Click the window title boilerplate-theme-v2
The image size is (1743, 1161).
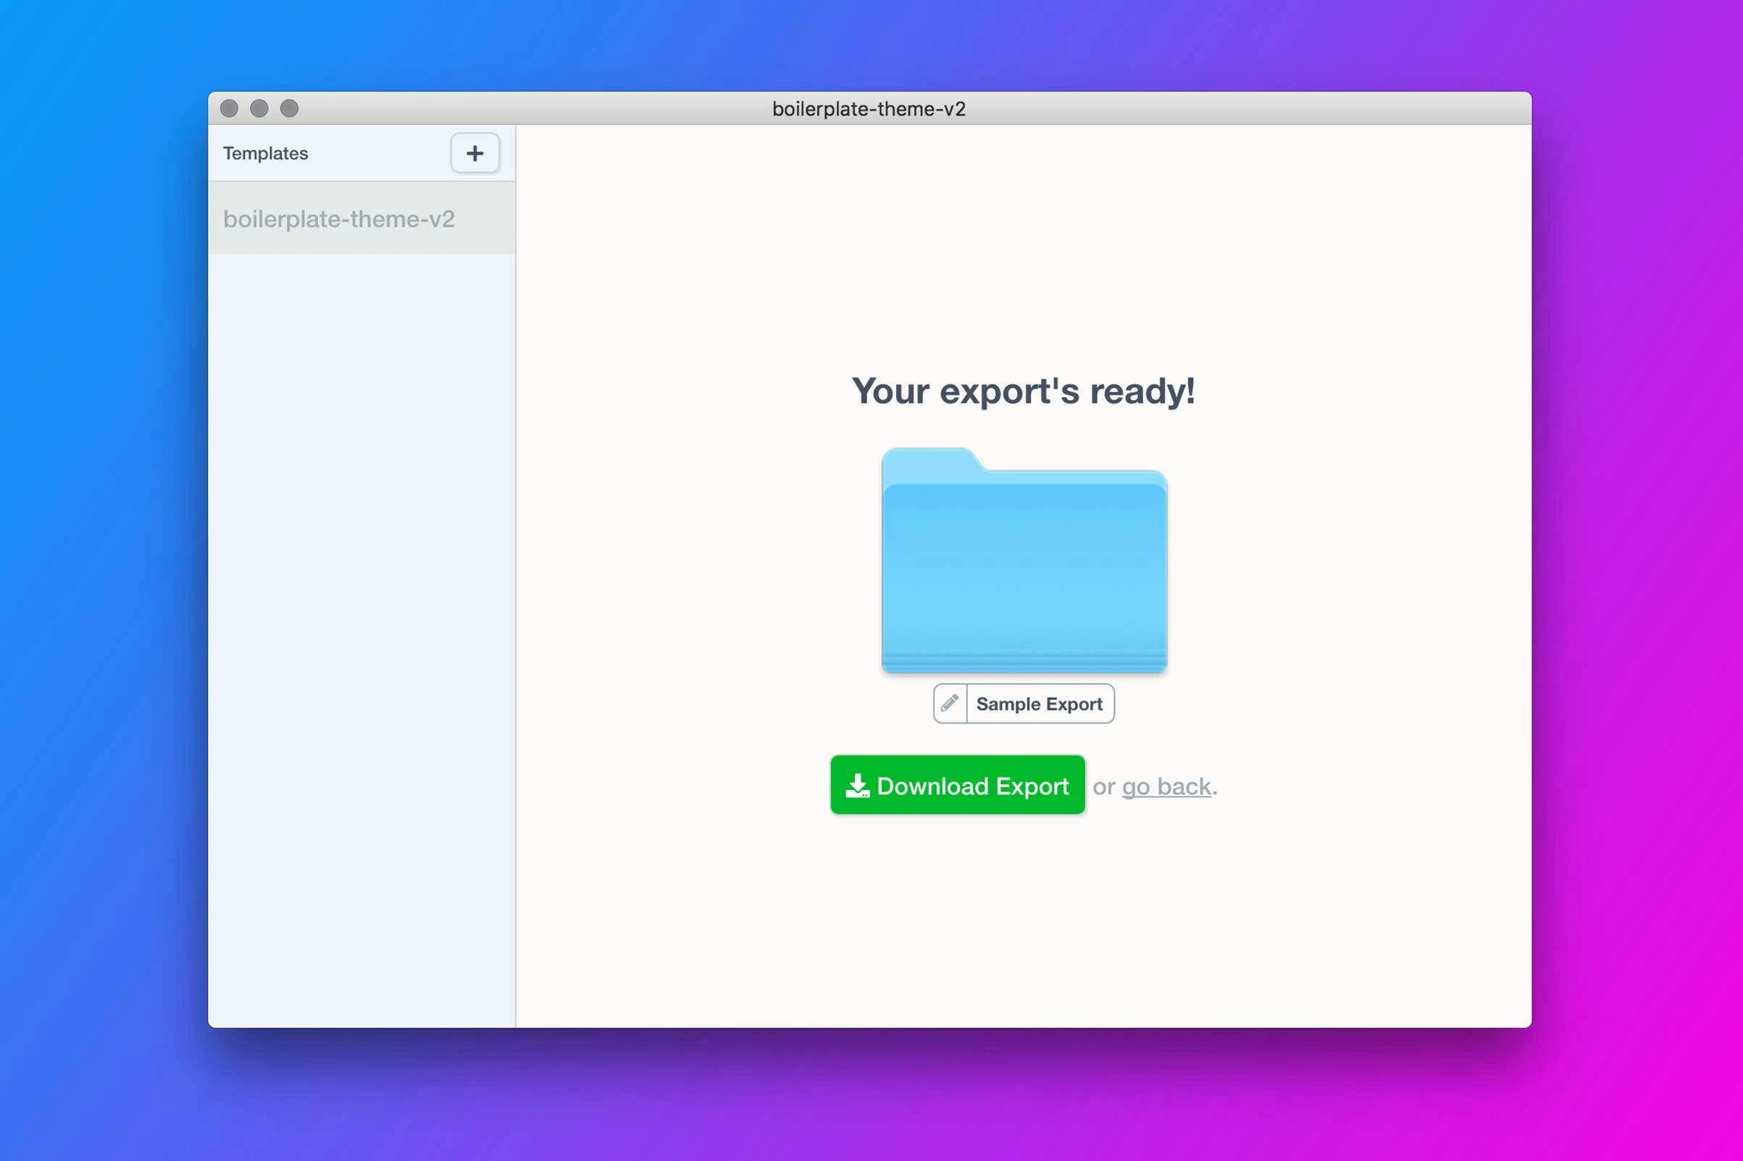coord(868,109)
